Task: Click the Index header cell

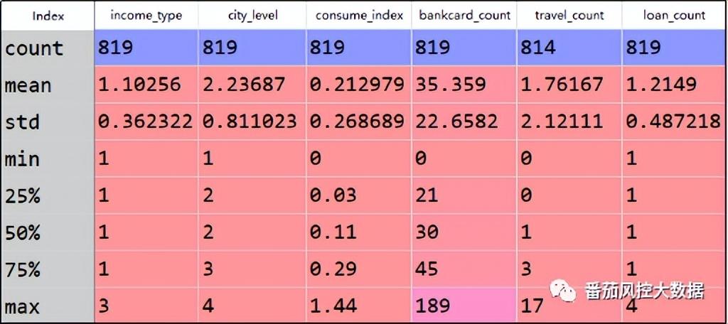Action: coord(47,15)
